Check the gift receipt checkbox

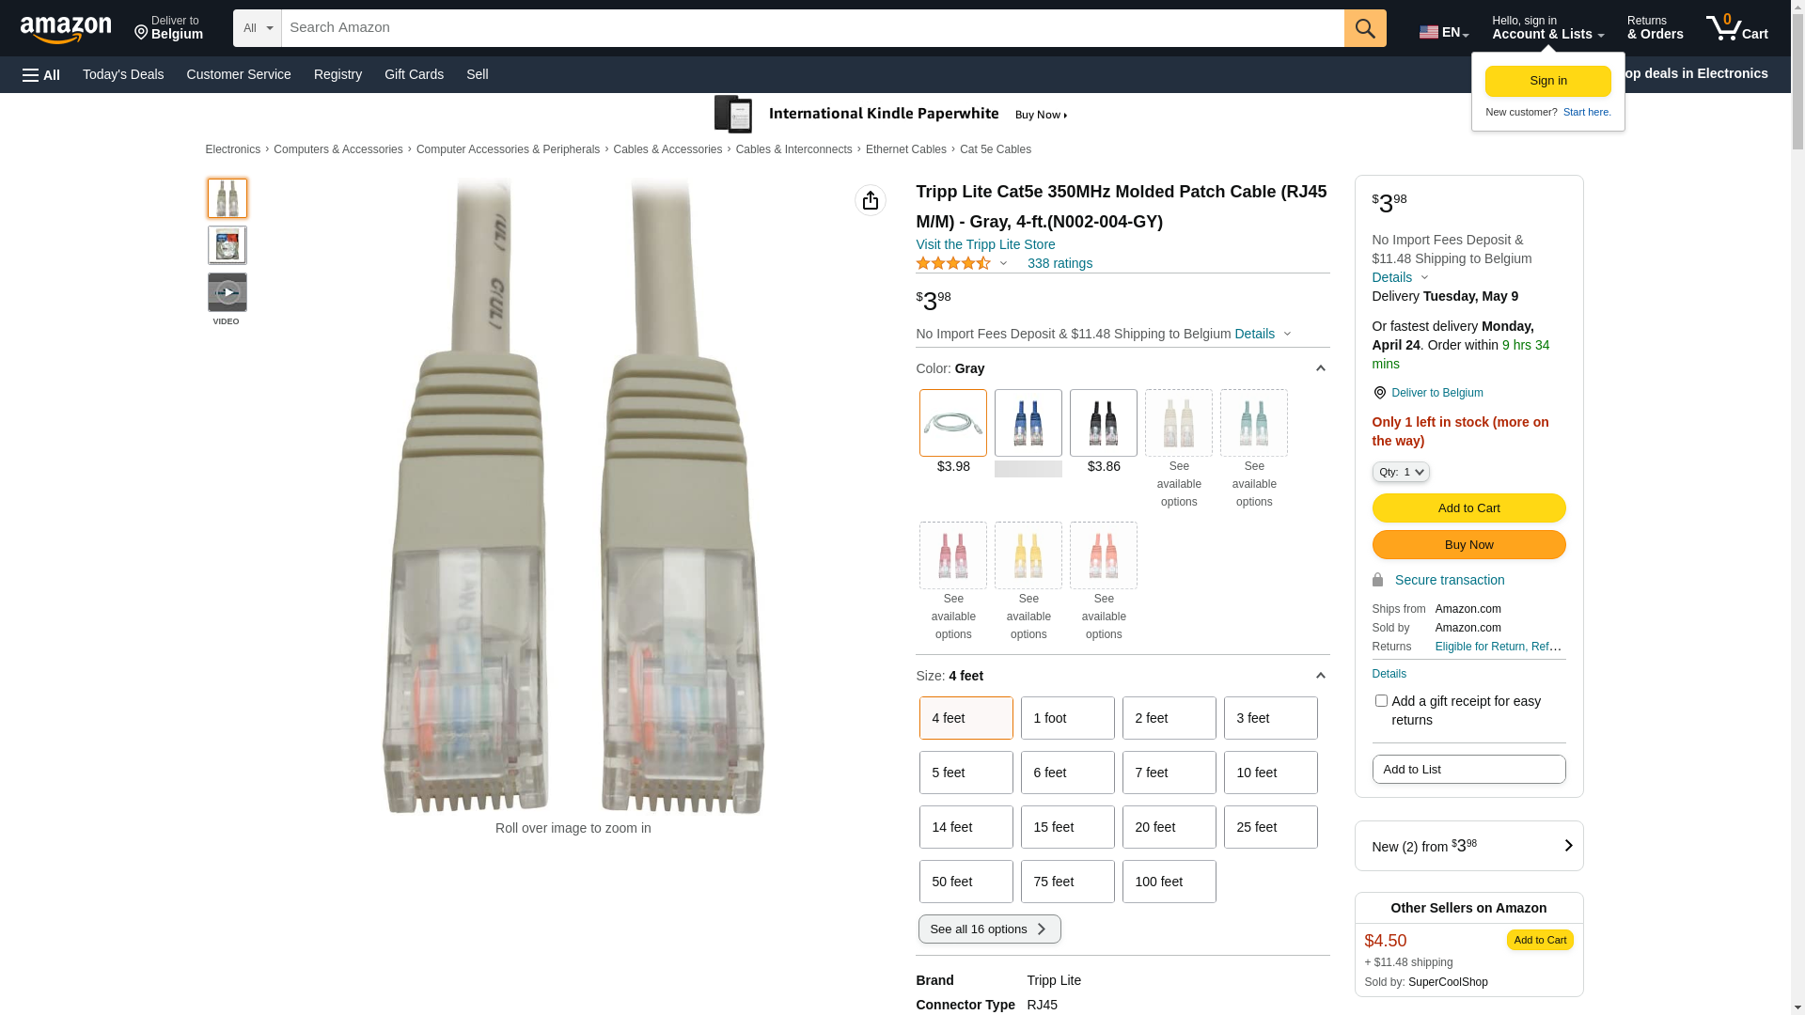(1381, 701)
